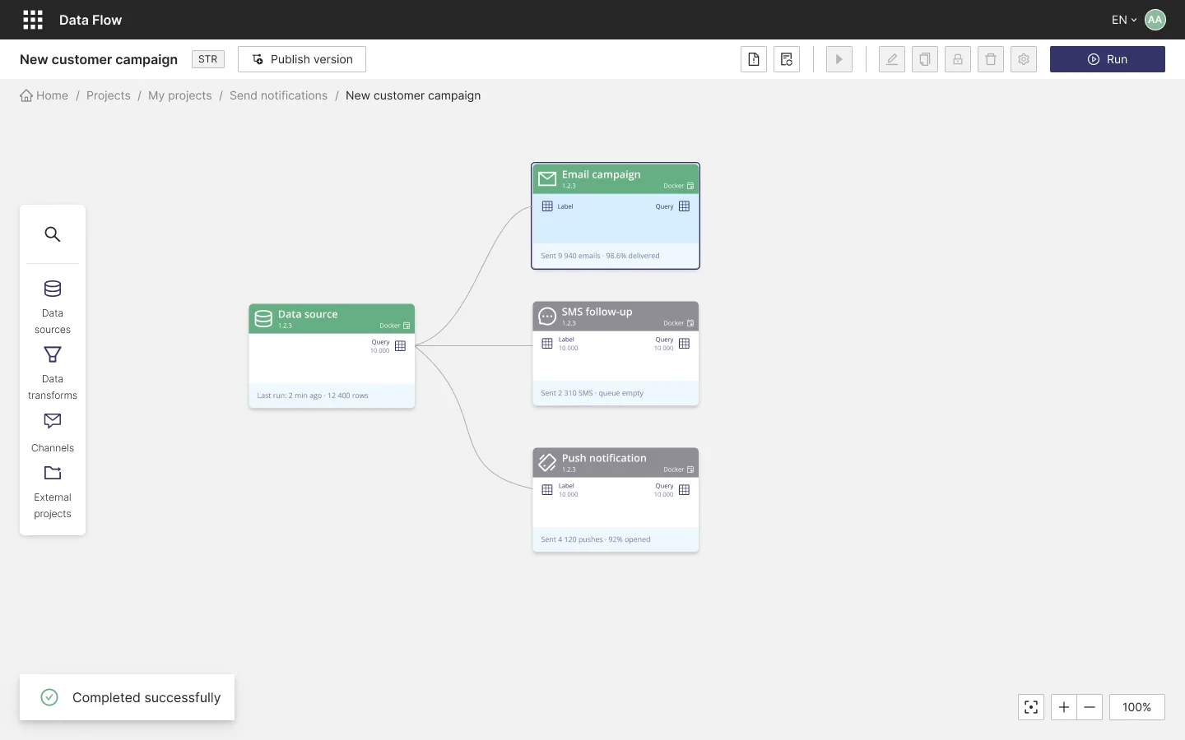The width and height of the screenshot is (1185, 740).
Task: Click the 100% zoom level field
Action: click(x=1137, y=707)
